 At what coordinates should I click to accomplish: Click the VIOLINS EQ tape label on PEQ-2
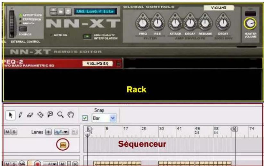[x=97, y=64]
